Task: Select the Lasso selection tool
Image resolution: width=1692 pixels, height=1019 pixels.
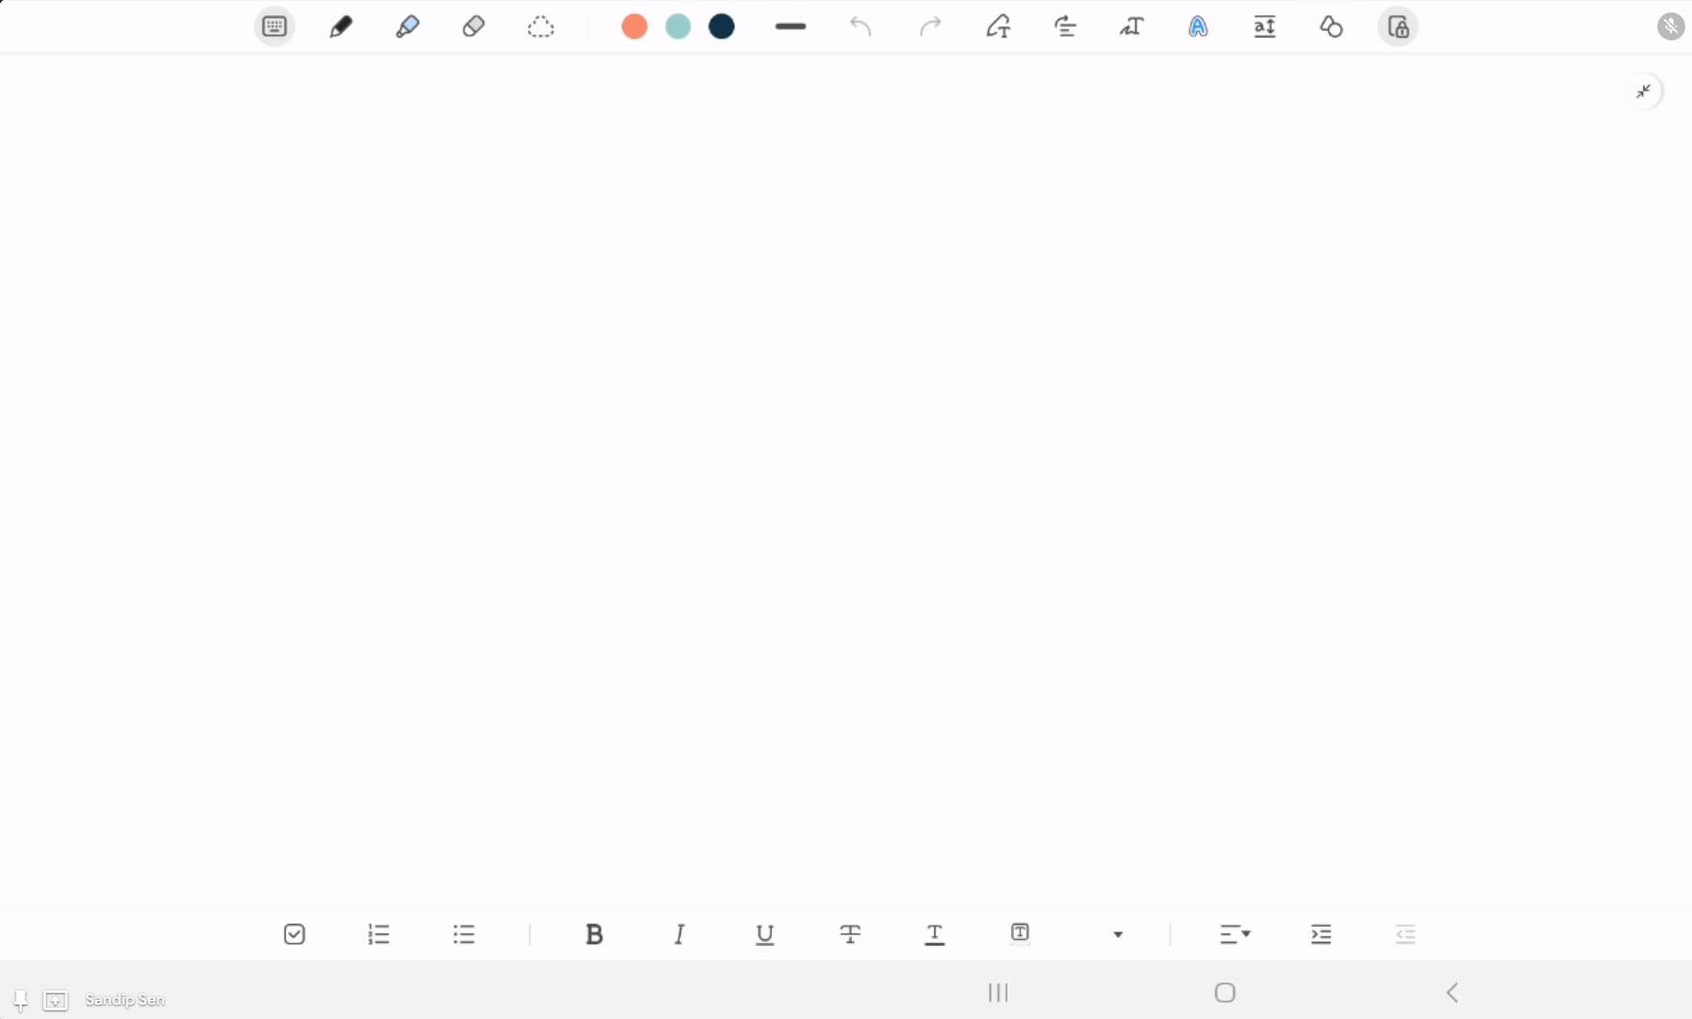Action: tap(540, 27)
